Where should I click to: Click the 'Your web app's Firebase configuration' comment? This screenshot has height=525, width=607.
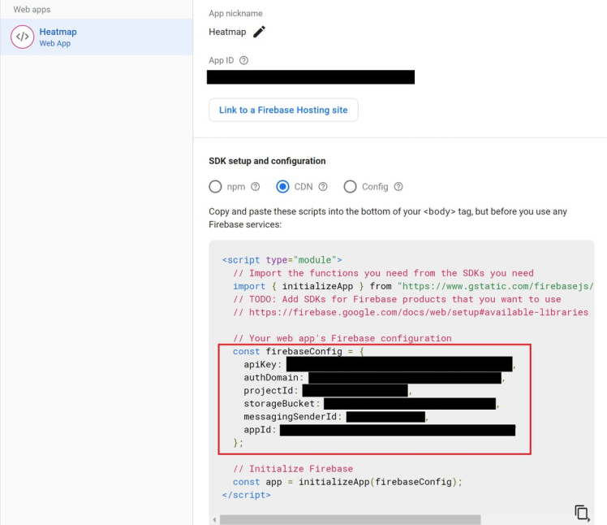click(x=342, y=338)
